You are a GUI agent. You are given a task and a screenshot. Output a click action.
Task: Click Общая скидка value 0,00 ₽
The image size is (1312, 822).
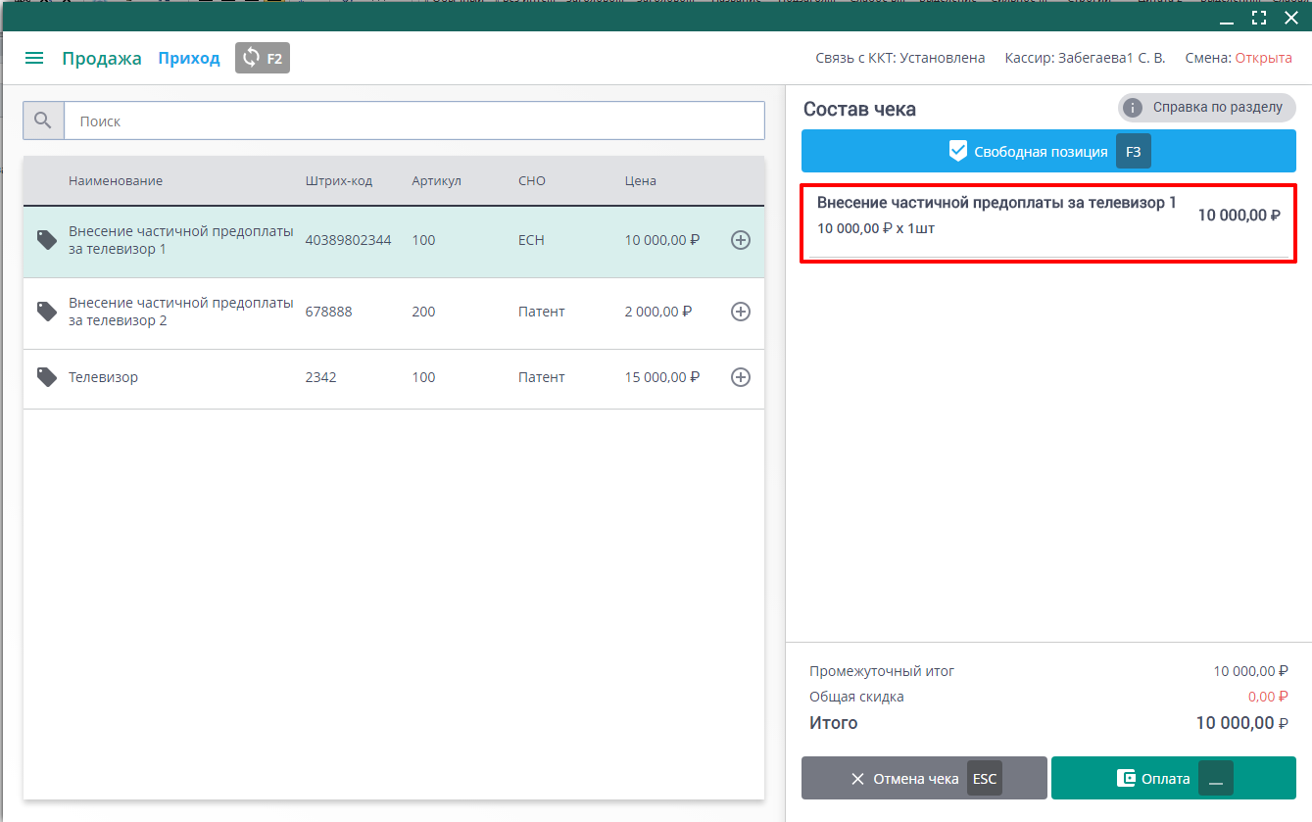point(1268,697)
